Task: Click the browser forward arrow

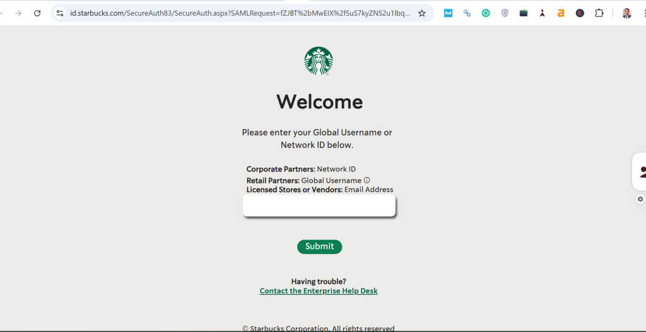Action: pyautogui.click(x=18, y=13)
